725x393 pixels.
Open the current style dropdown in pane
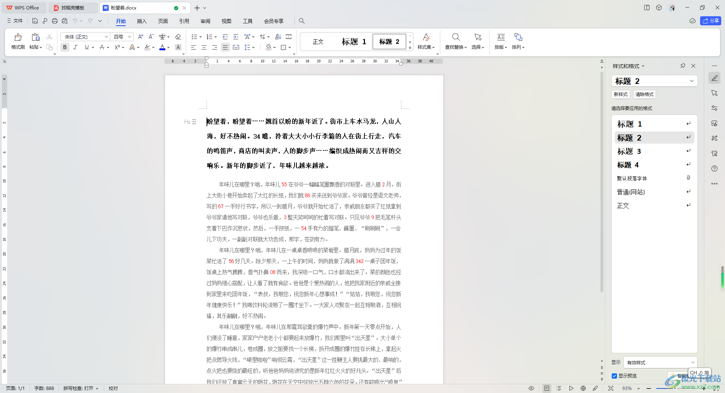coord(692,81)
